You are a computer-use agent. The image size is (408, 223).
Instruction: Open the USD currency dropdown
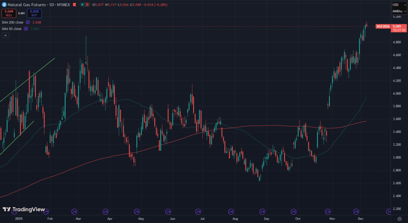(397, 5)
